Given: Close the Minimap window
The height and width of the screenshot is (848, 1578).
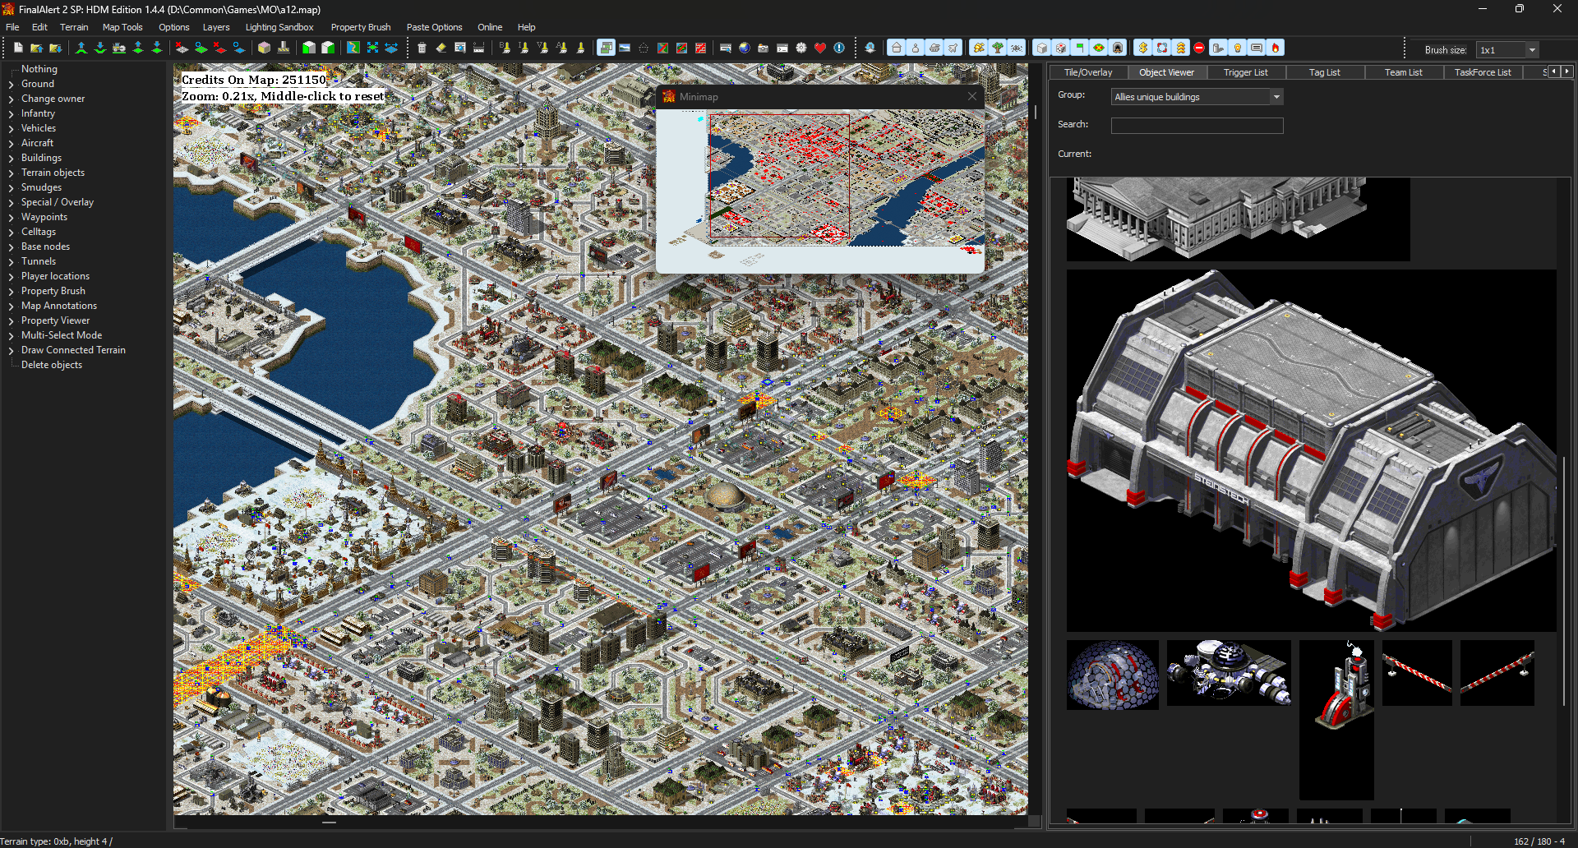Looking at the screenshot, I should [x=972, y=97].
